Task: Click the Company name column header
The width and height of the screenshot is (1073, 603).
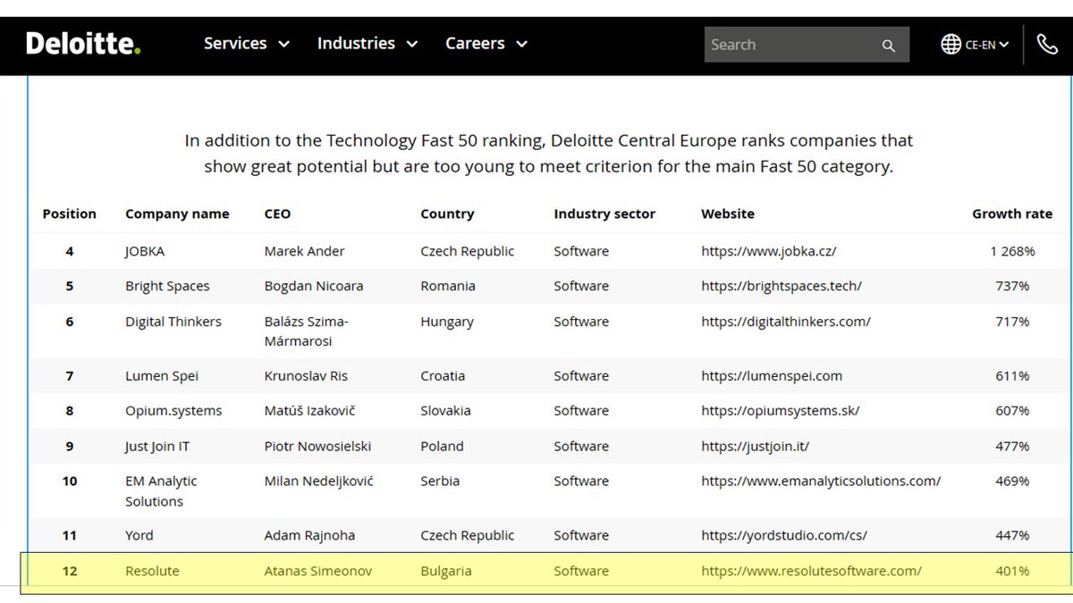Action: 177,214
